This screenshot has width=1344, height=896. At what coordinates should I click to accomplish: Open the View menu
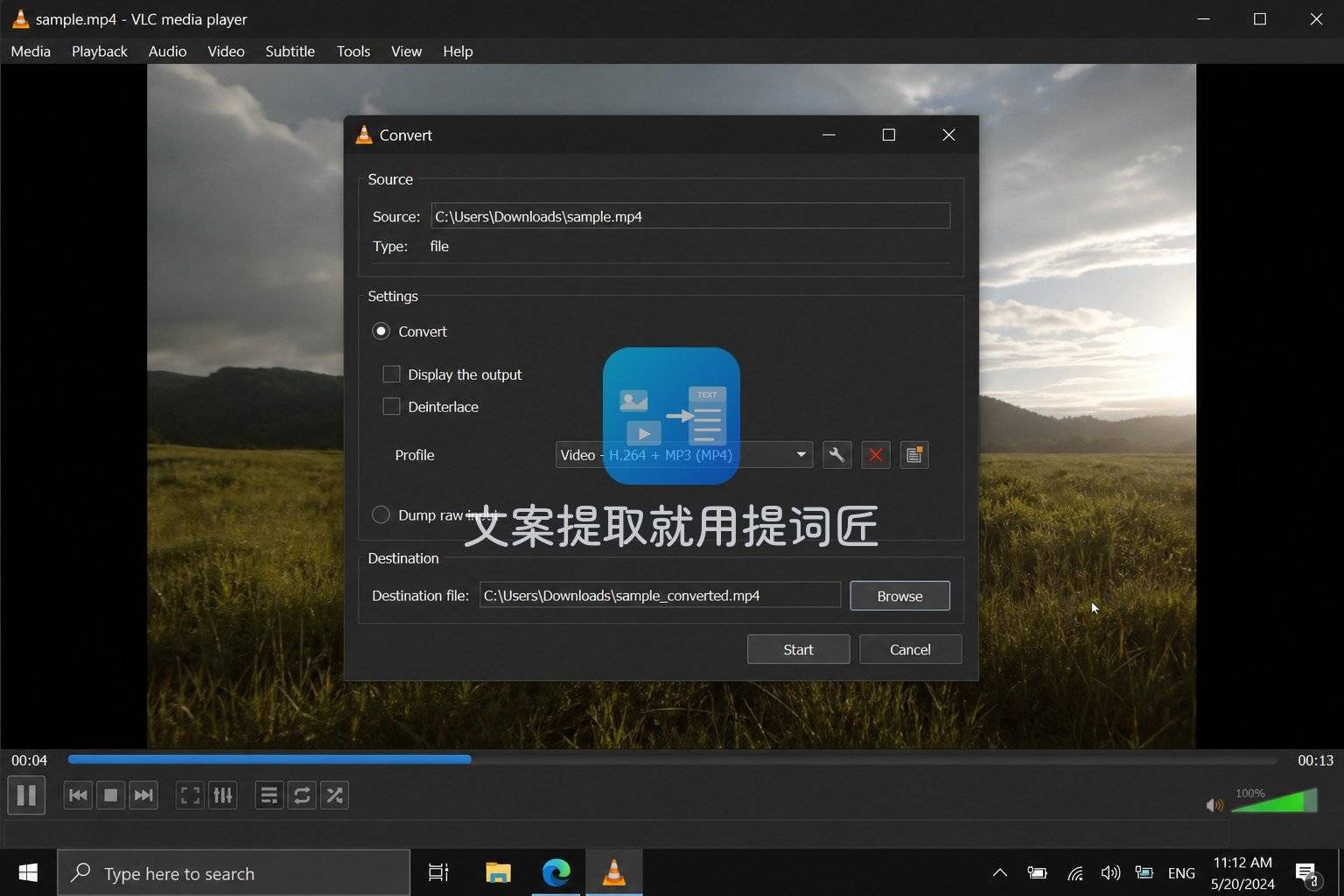click(x=406, y=52)
